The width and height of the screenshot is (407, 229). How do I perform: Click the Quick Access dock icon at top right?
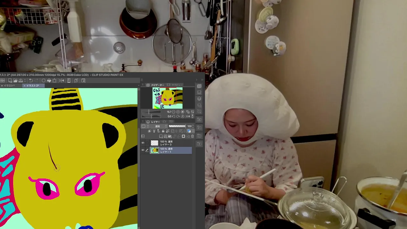point(199,86)
